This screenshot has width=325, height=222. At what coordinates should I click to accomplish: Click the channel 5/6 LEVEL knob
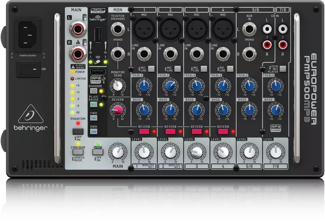[249, 152]
